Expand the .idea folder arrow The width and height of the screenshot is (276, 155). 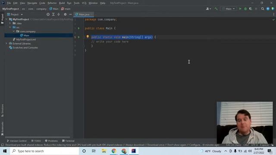[10, 23]
